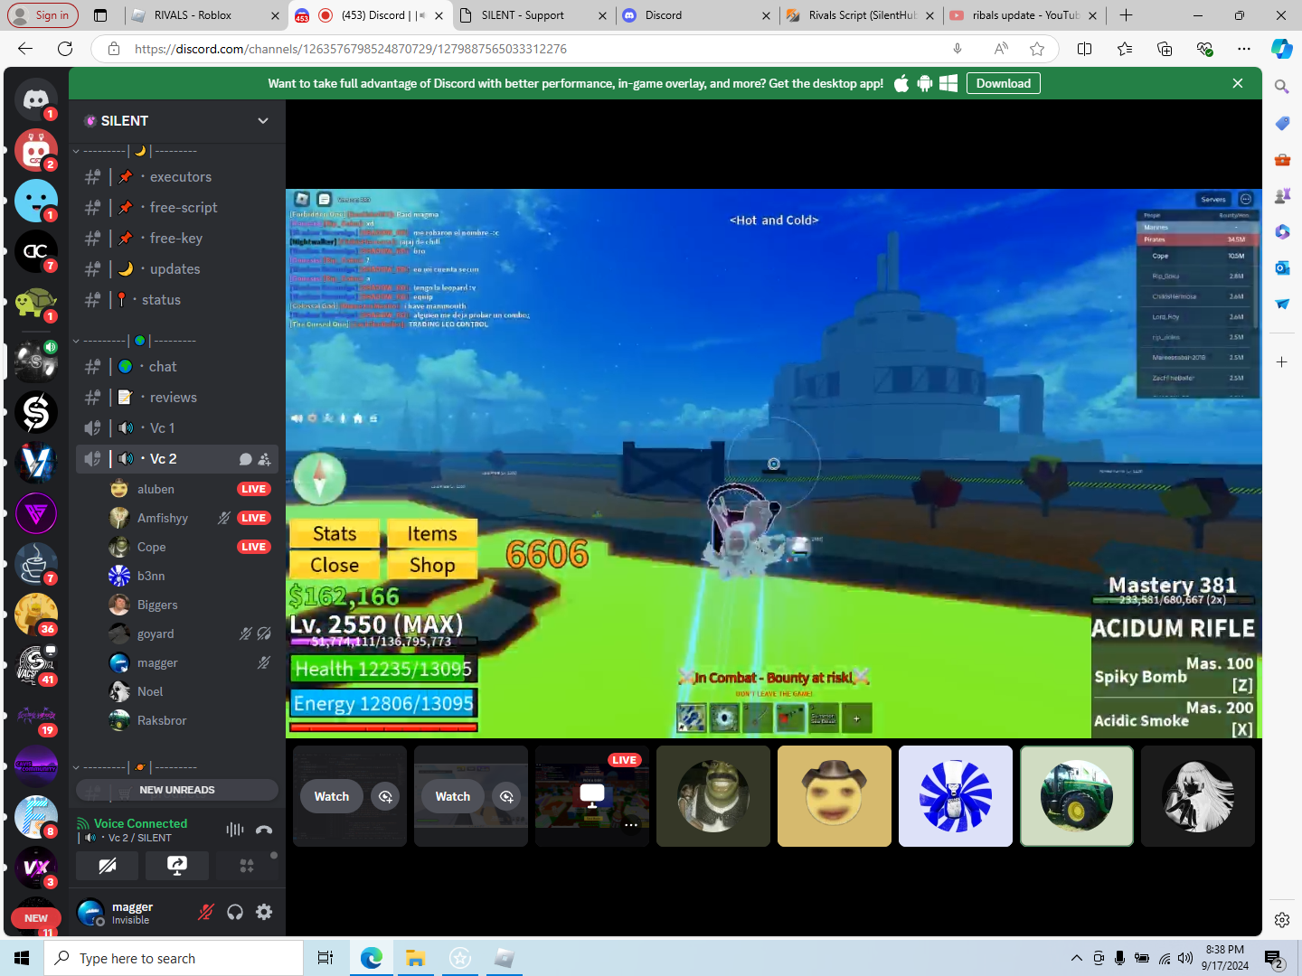Image resolution: width=1302 pixels, height=976 pixels.
Task: Open Discord user settings gear
Action: coord(264,912)
